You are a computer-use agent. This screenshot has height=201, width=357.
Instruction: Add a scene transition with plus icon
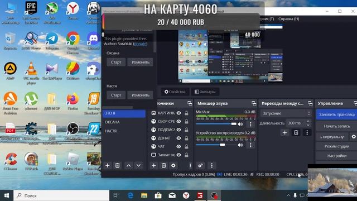click(284, 132)
